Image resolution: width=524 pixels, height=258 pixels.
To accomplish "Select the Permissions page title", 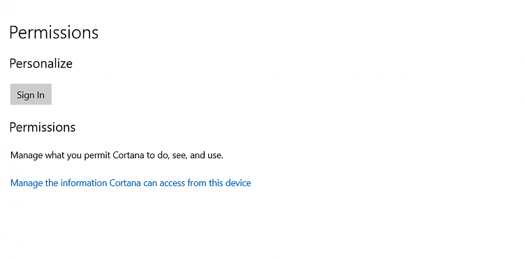I will tap(54, 33).
